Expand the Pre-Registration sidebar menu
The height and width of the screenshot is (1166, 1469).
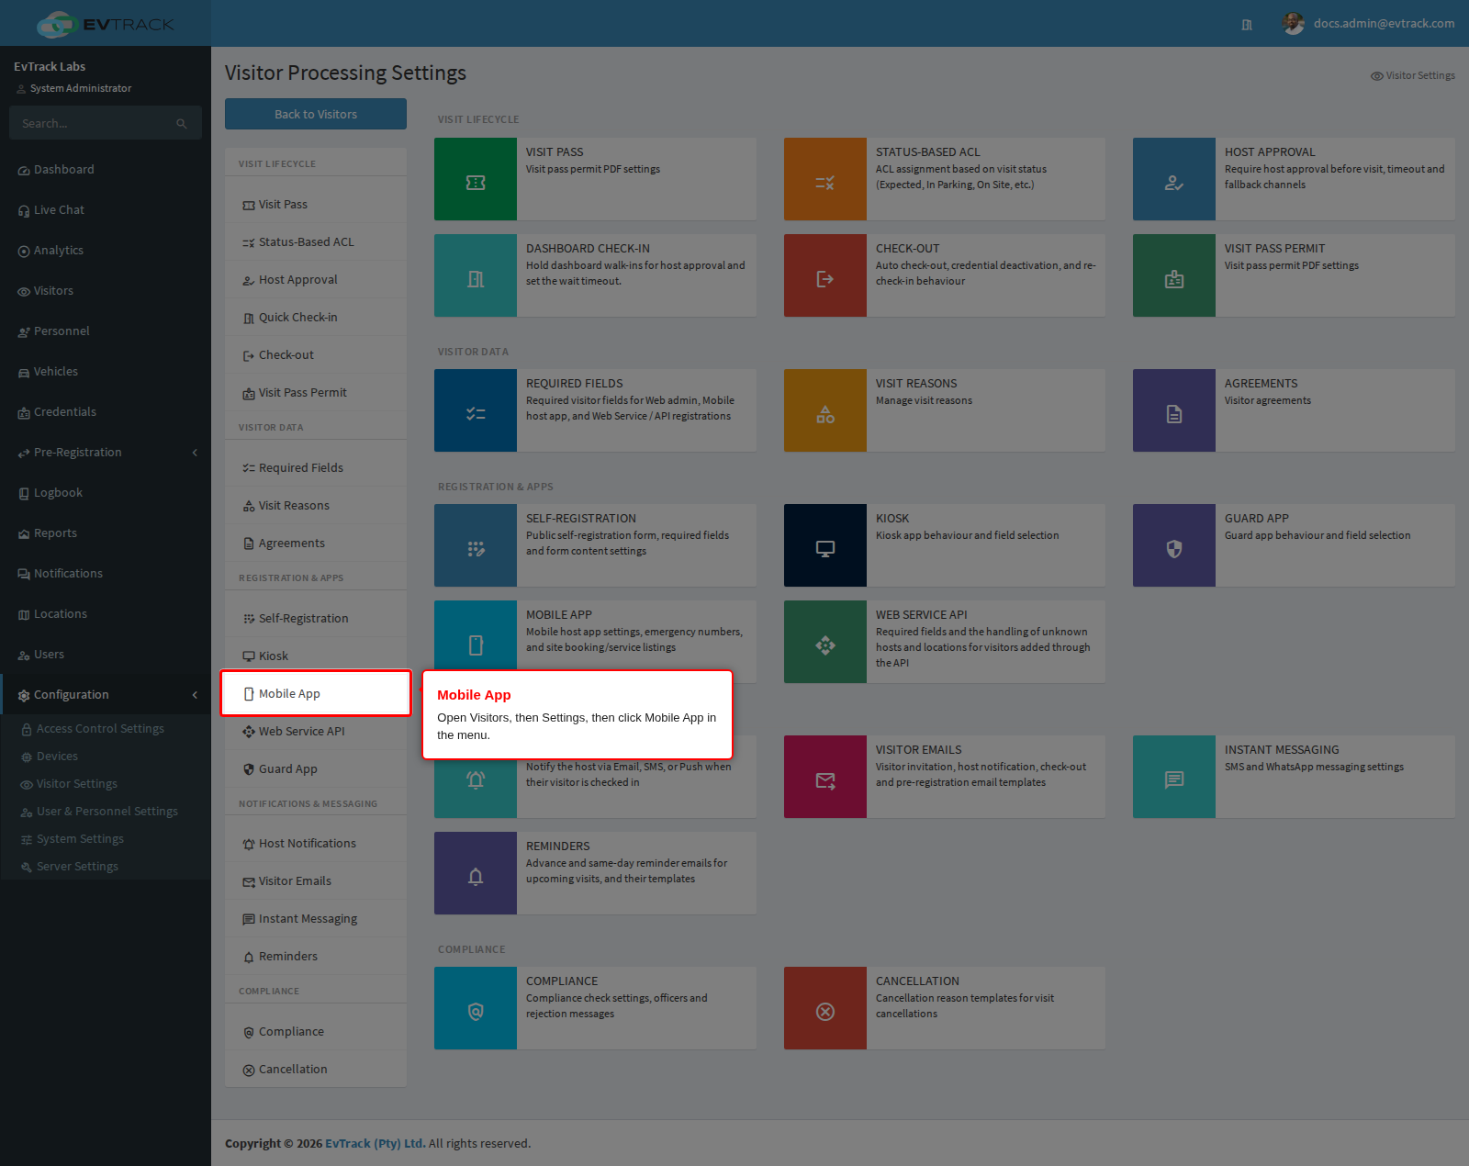click(106, 453)
